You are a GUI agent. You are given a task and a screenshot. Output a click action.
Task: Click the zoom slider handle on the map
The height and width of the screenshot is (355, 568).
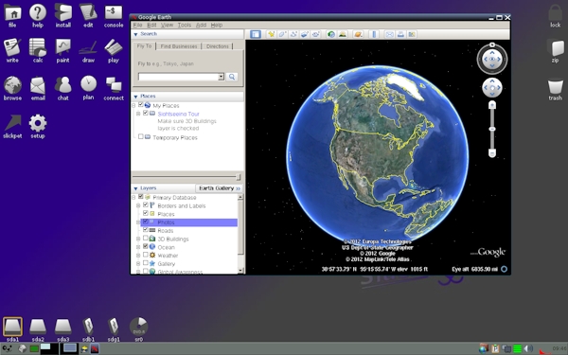tap(492, 129)
